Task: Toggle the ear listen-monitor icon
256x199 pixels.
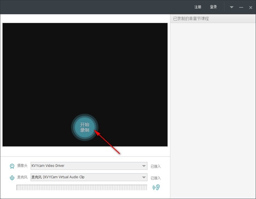Action: (x=156, y=187)
